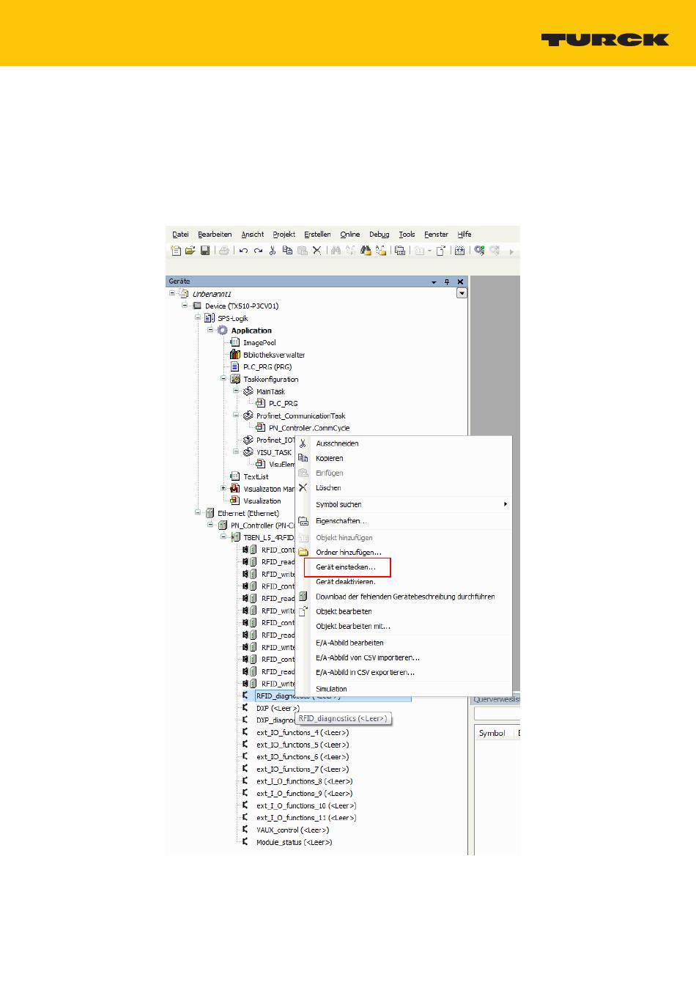Select Simulation in the context menu

[331, 689]
